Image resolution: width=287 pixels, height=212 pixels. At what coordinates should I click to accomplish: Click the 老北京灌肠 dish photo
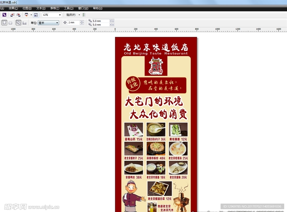click(x=178, y=168)
